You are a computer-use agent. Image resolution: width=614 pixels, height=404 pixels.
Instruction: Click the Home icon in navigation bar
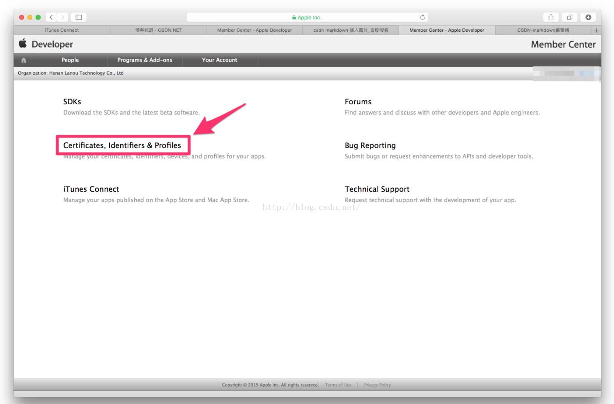click(23, 60)
